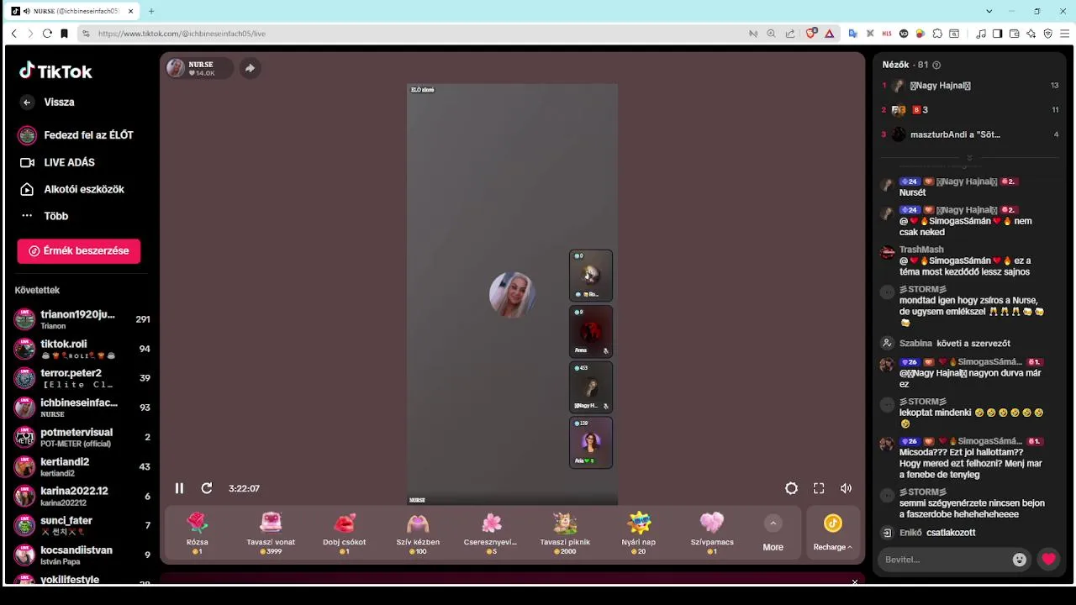Open Alkotói eszközök
Image resolution: width=1076 pixels, height=605 pixels.
click(74, 190)
